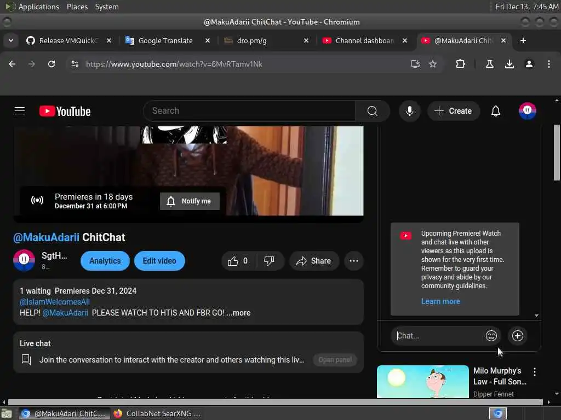
Task: Click the search magnifier button
Action: coord(373,111)
